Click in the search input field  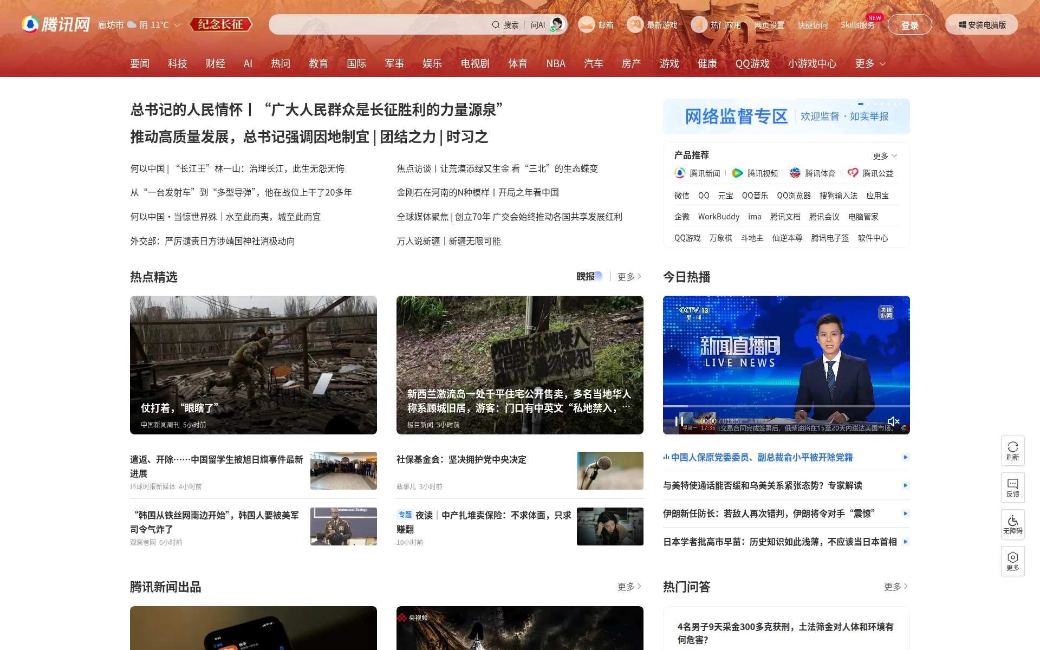pyautogui.click(x=379, y=25)
